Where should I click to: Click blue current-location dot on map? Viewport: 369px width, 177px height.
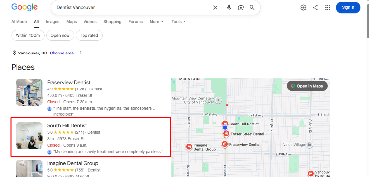(x=225, y=127)
